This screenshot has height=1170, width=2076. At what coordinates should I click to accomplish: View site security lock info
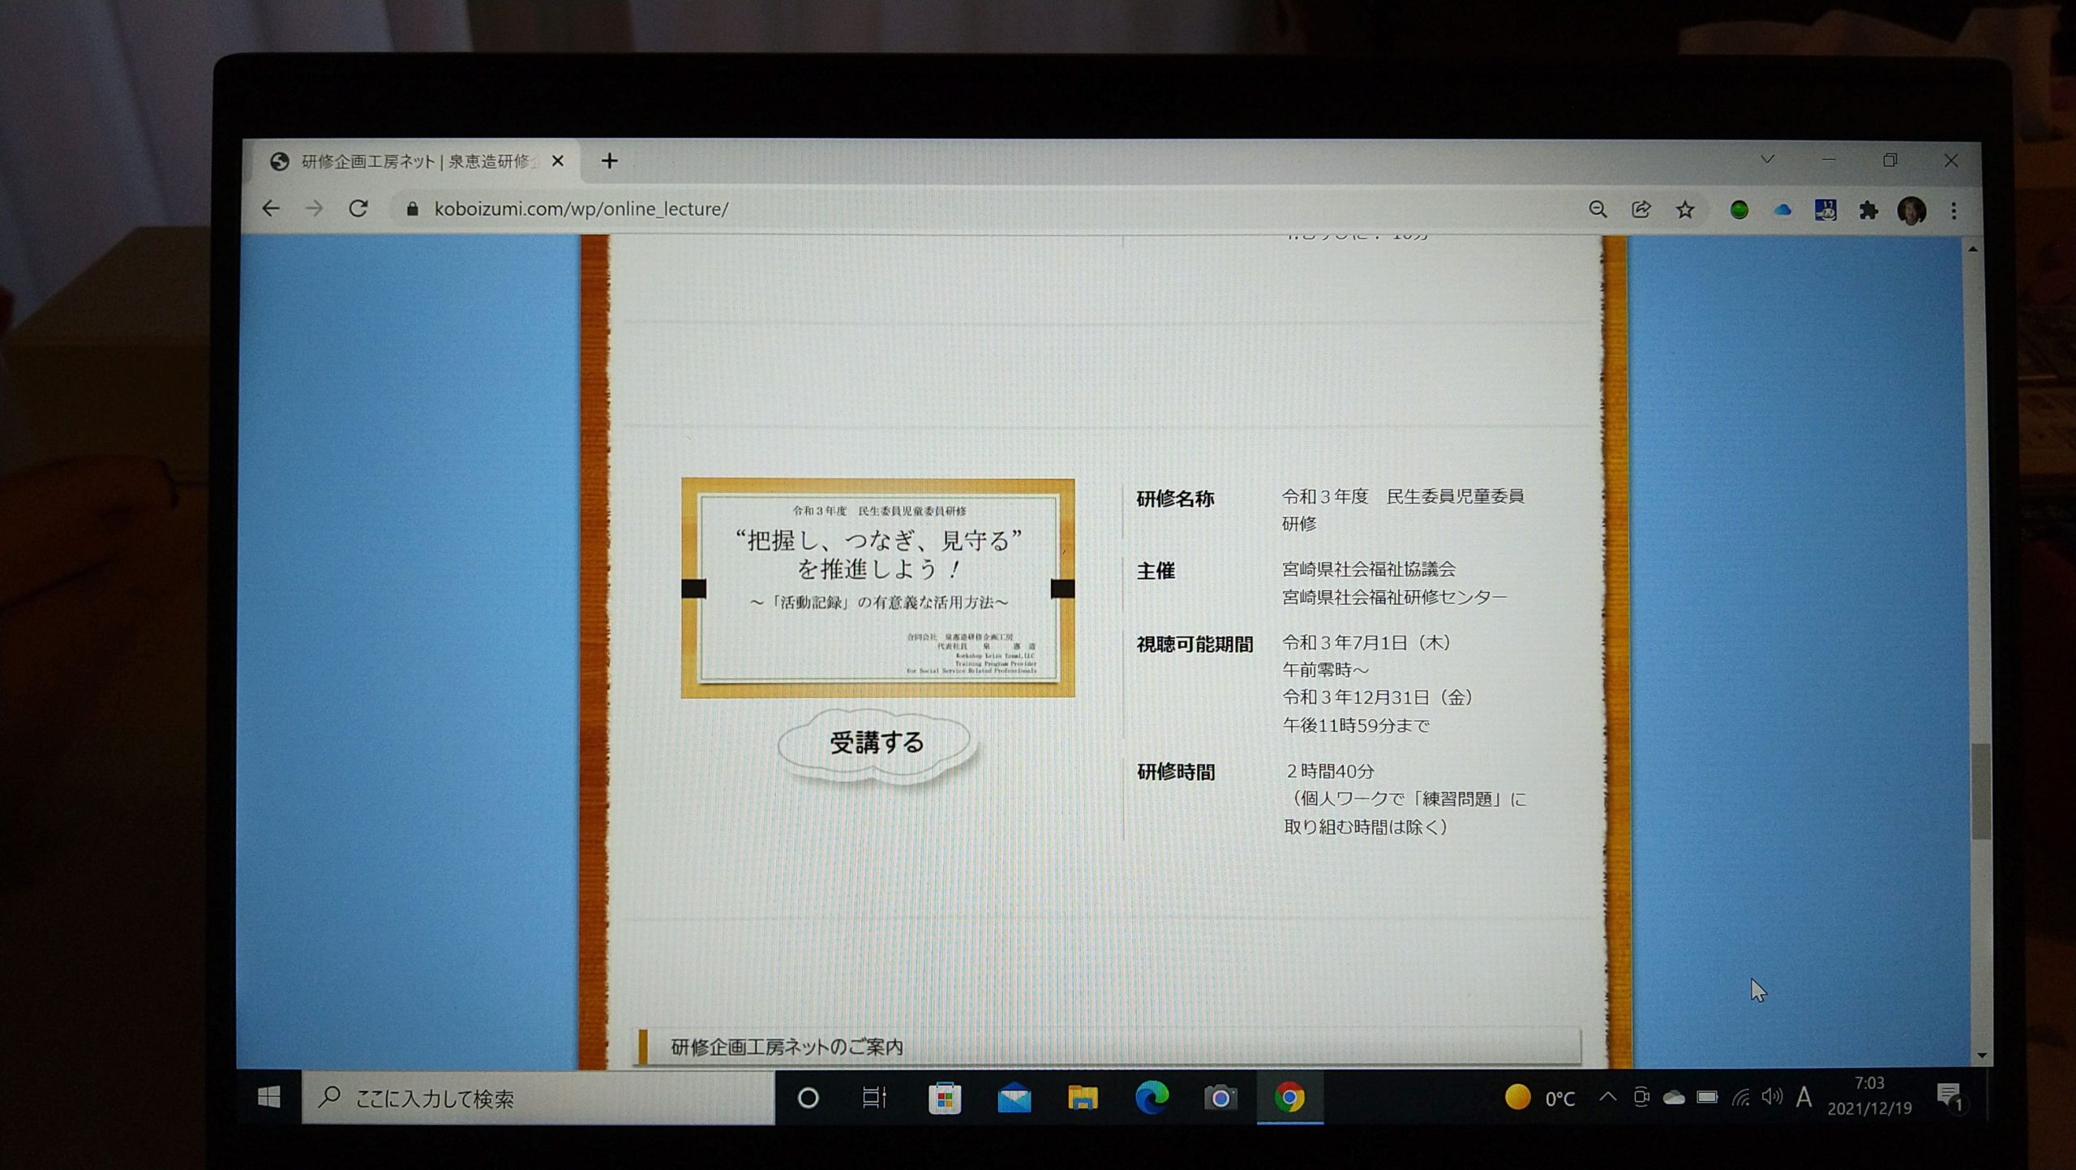click(x=412, y=209)
